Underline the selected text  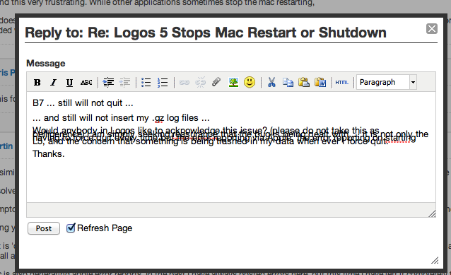coord(69,83)
